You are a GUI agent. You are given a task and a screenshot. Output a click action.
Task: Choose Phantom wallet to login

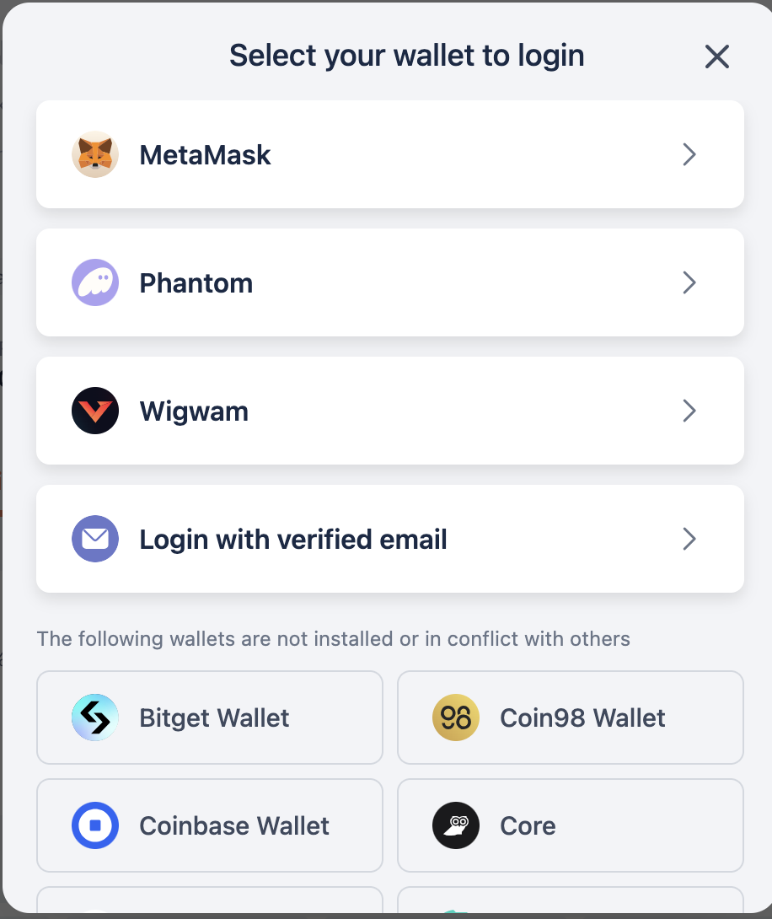[196, 283]
